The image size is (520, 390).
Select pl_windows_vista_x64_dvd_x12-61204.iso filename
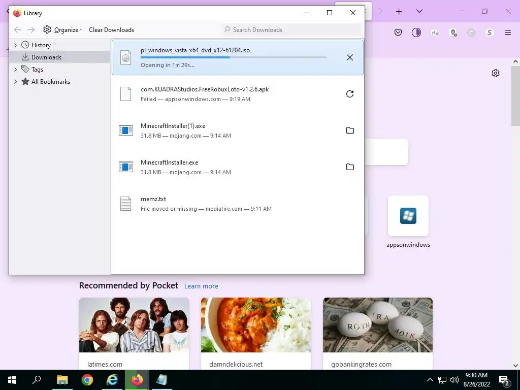(x=195, y=50)
